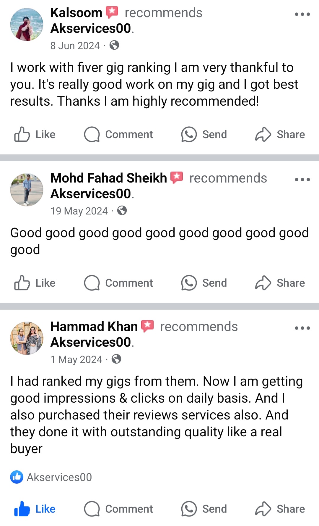This screenshot has height=526, width=319.
Task: Share Kalsoom's recommendation post
Action: [x=280, y=135]
